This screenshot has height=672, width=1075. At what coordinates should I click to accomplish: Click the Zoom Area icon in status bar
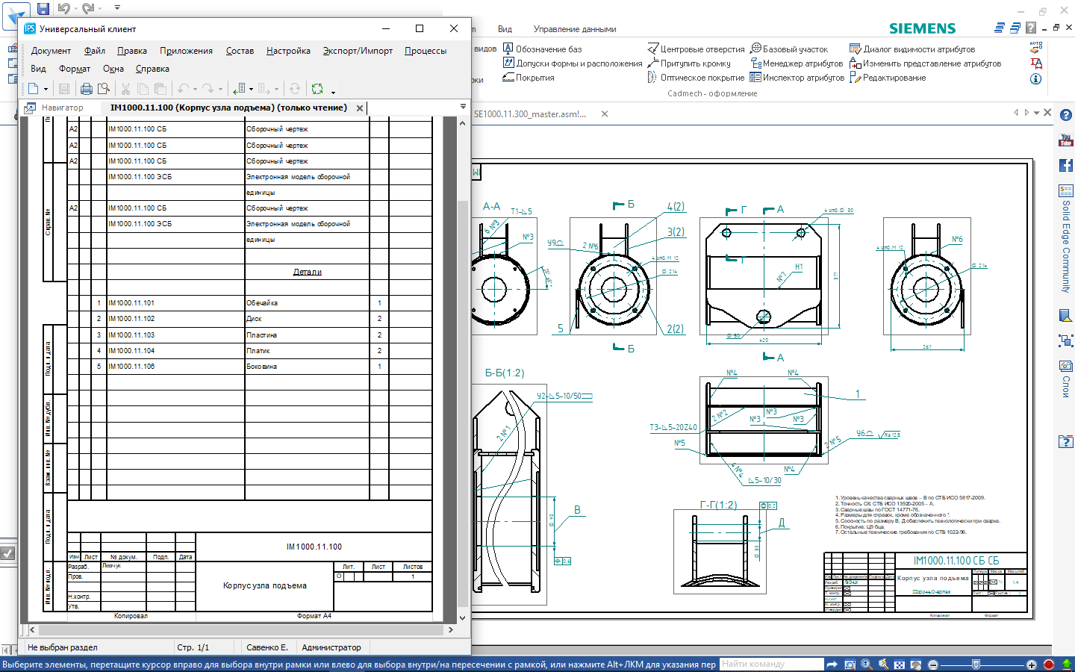coord(850,665)
